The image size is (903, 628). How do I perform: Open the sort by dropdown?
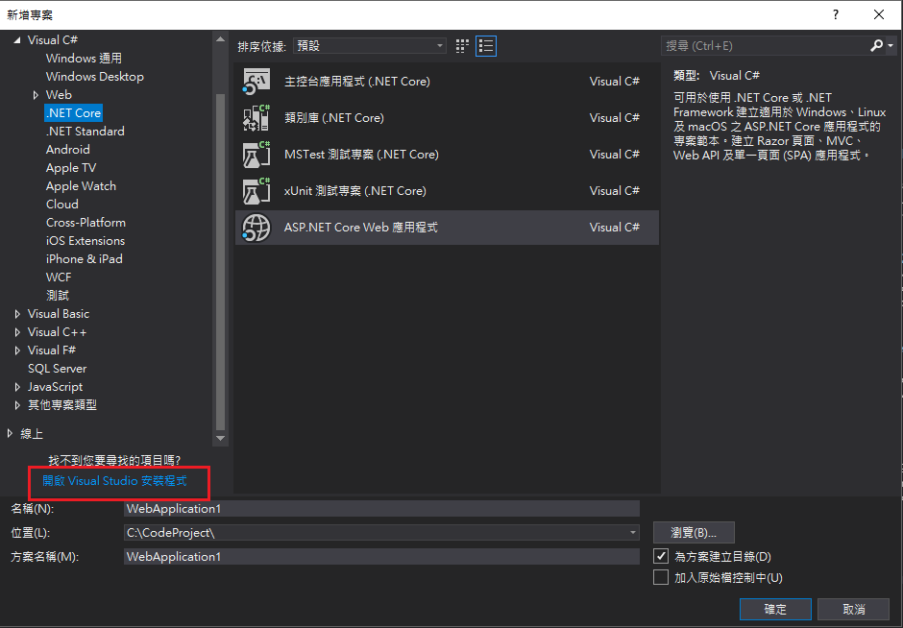pos(370,45)
